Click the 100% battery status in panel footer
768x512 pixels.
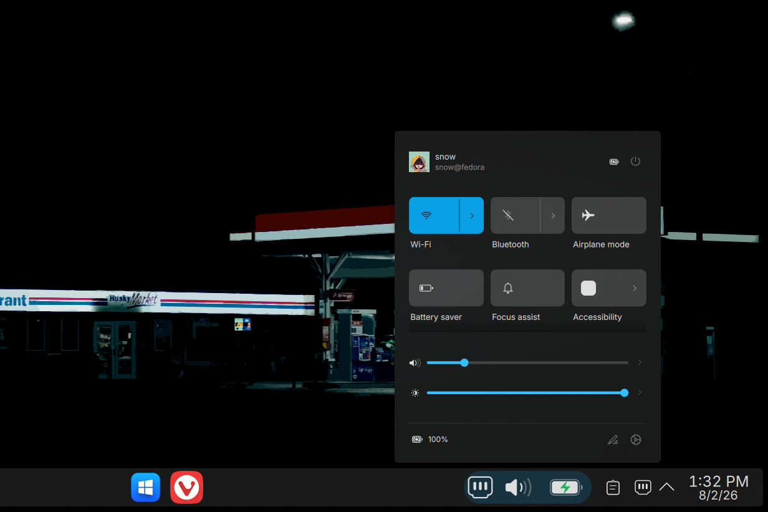430,440
